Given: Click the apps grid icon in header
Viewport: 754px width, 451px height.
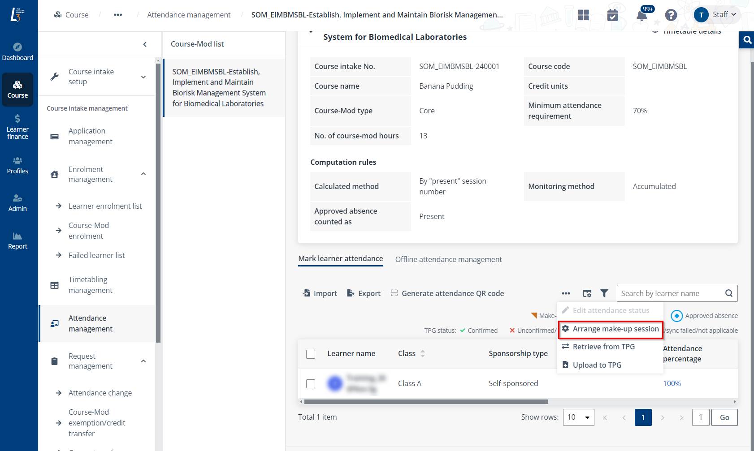Looking at the screenshot, I should click(583, 15).
